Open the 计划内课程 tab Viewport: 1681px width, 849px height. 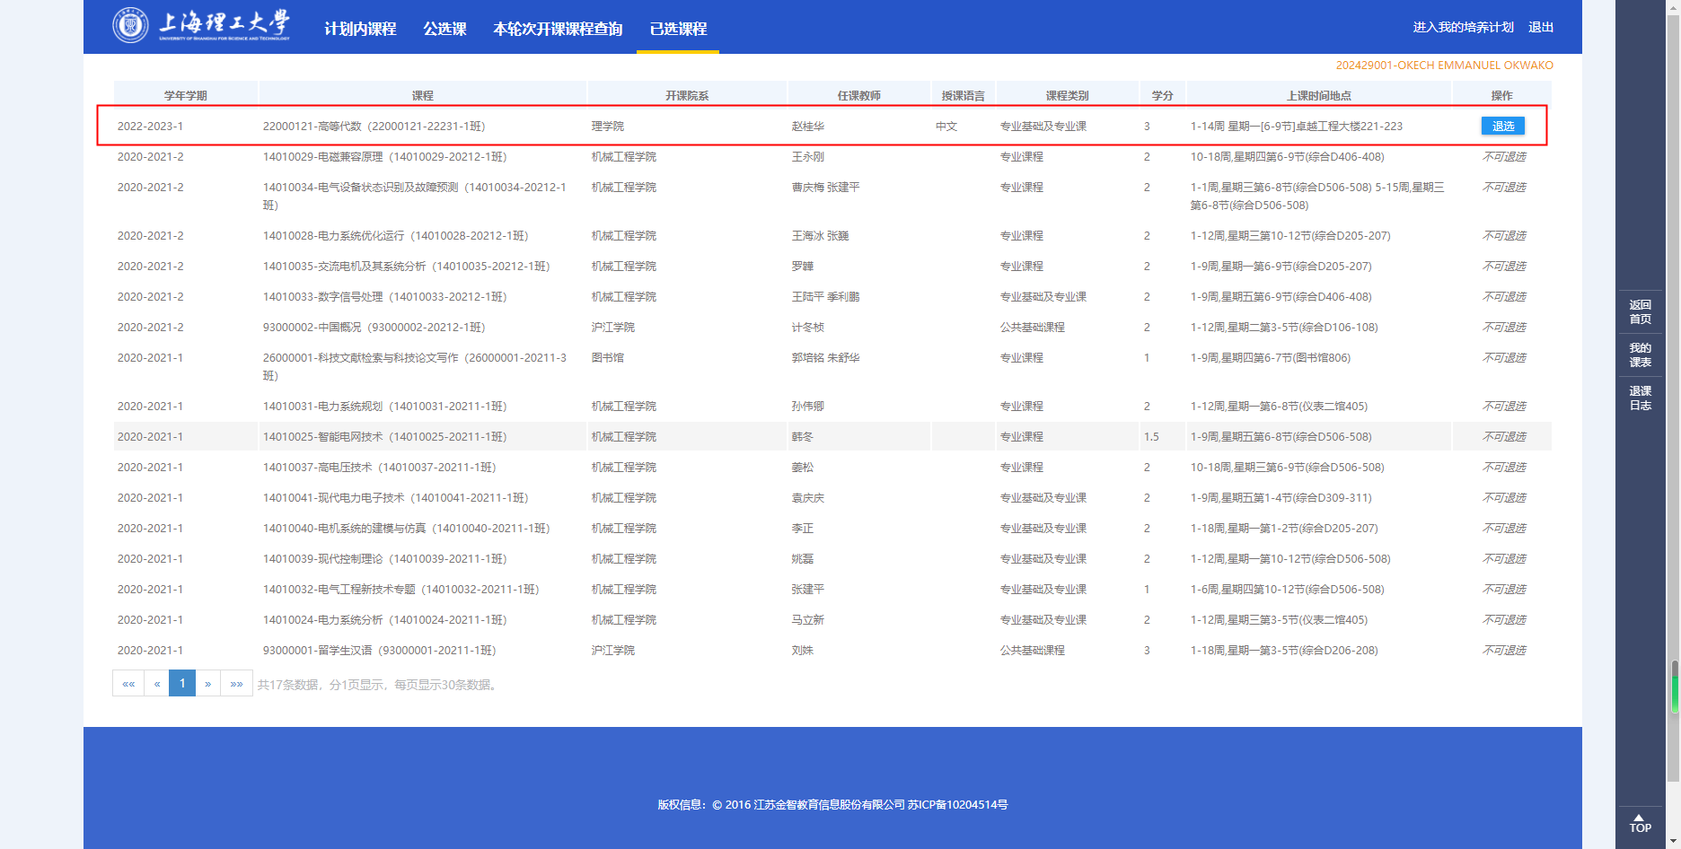(360, 29)
